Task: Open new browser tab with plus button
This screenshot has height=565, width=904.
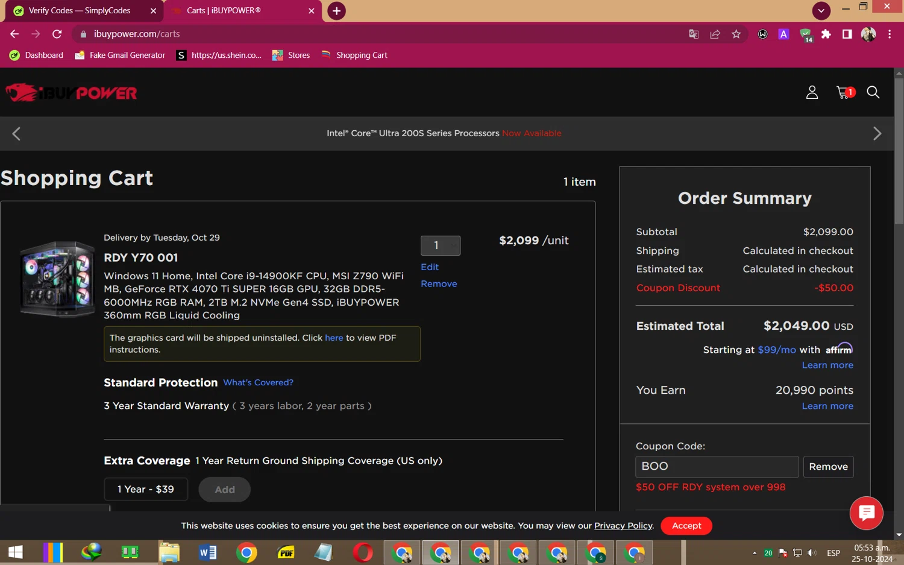Action: click(336, 11)
